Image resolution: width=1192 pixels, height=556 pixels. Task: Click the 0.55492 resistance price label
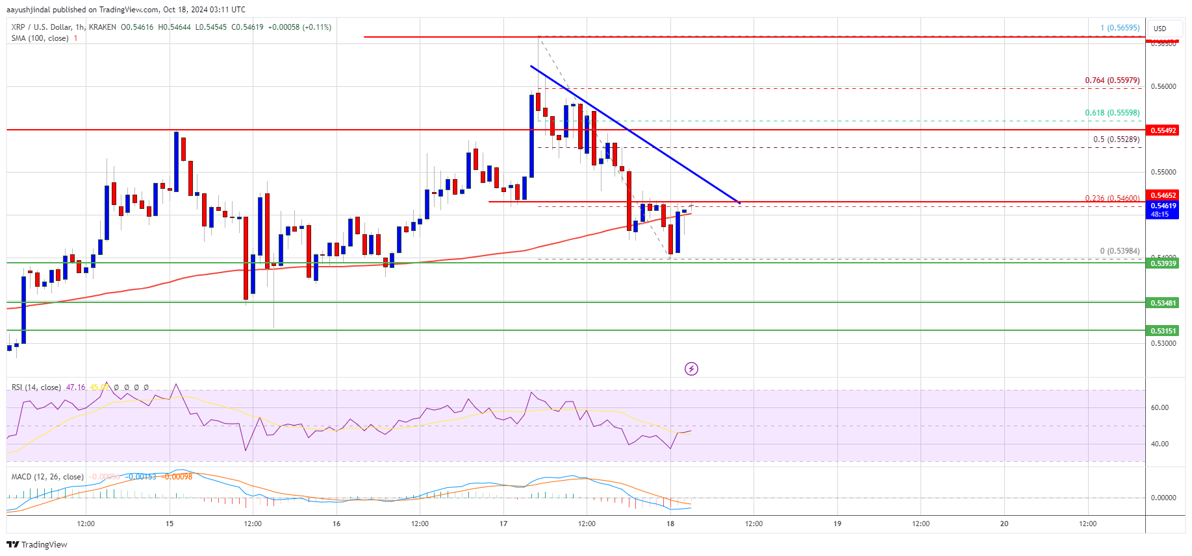pos(1162,130)
